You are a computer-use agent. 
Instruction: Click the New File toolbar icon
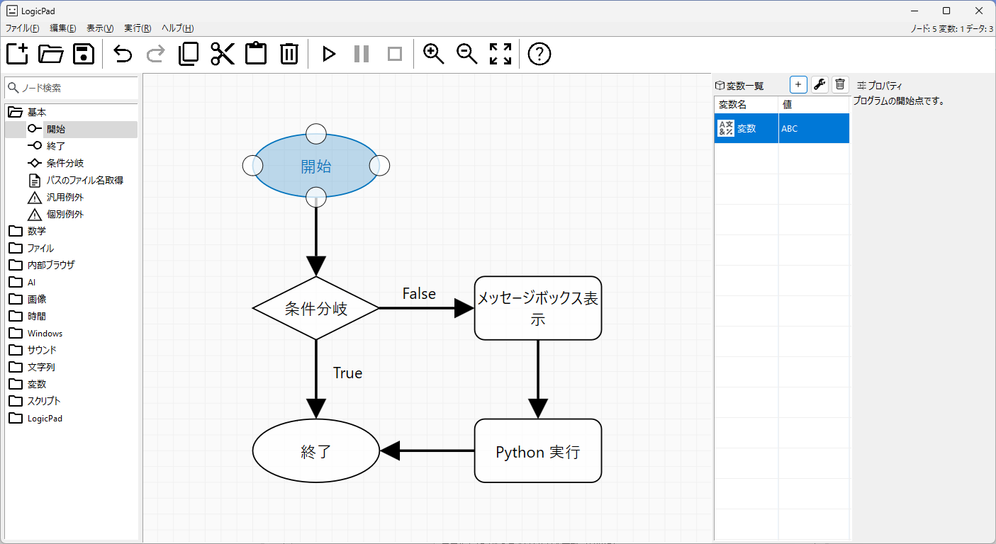click(17, 54)
